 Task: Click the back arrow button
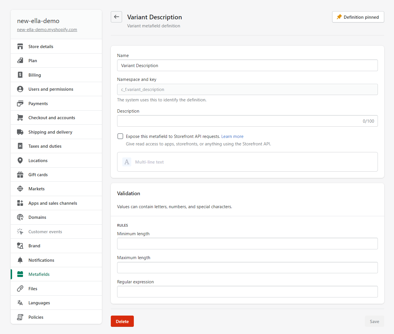[x=116, y=17]
